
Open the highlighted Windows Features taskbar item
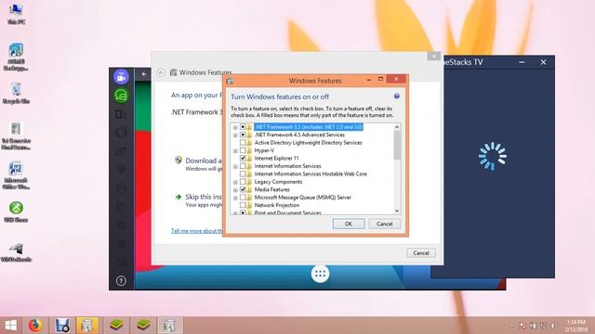87,326
